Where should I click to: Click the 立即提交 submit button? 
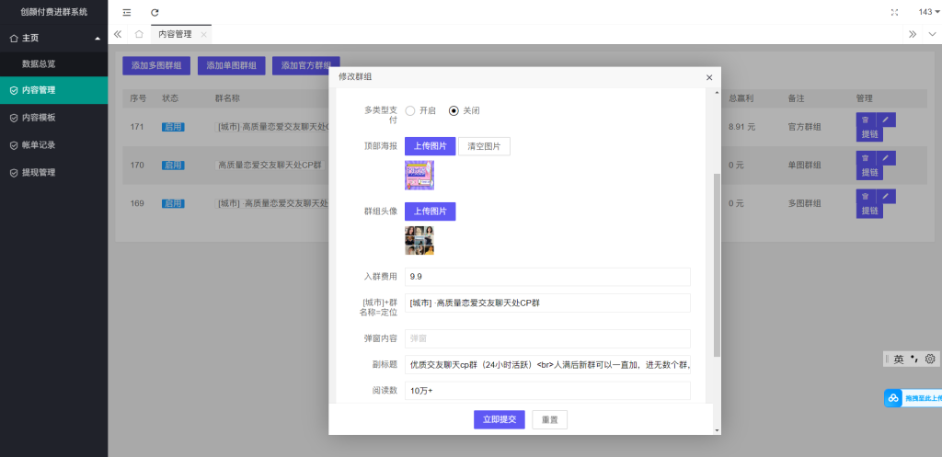click(499, 419)
